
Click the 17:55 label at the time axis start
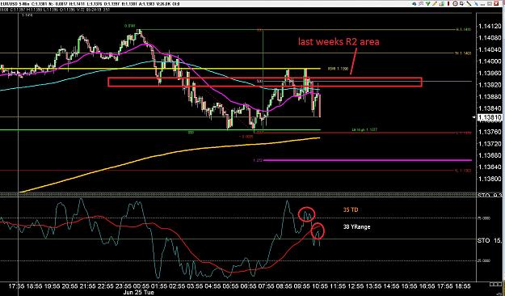tap(16, 286)
